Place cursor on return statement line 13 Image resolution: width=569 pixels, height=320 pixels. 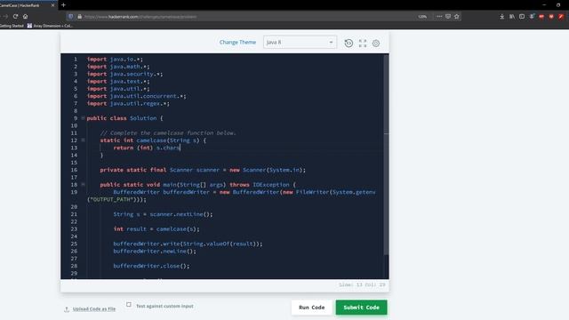[147, 148]
